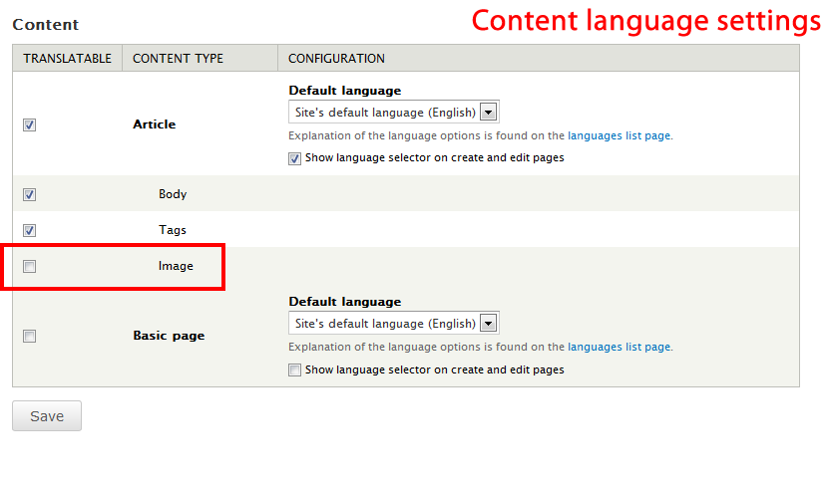The height and width of the screenshot is (491, 827).
Task: Click the Tags field label
Action: click(x=173, y=230)
